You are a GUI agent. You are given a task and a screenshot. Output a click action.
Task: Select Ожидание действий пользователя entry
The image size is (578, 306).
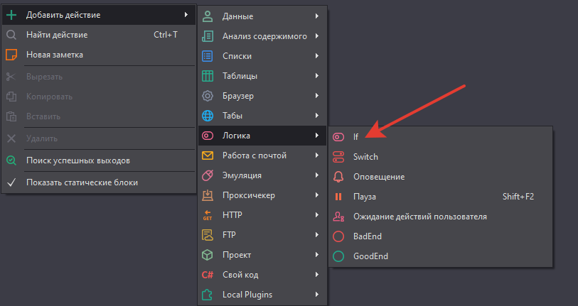tap(419, 216)
